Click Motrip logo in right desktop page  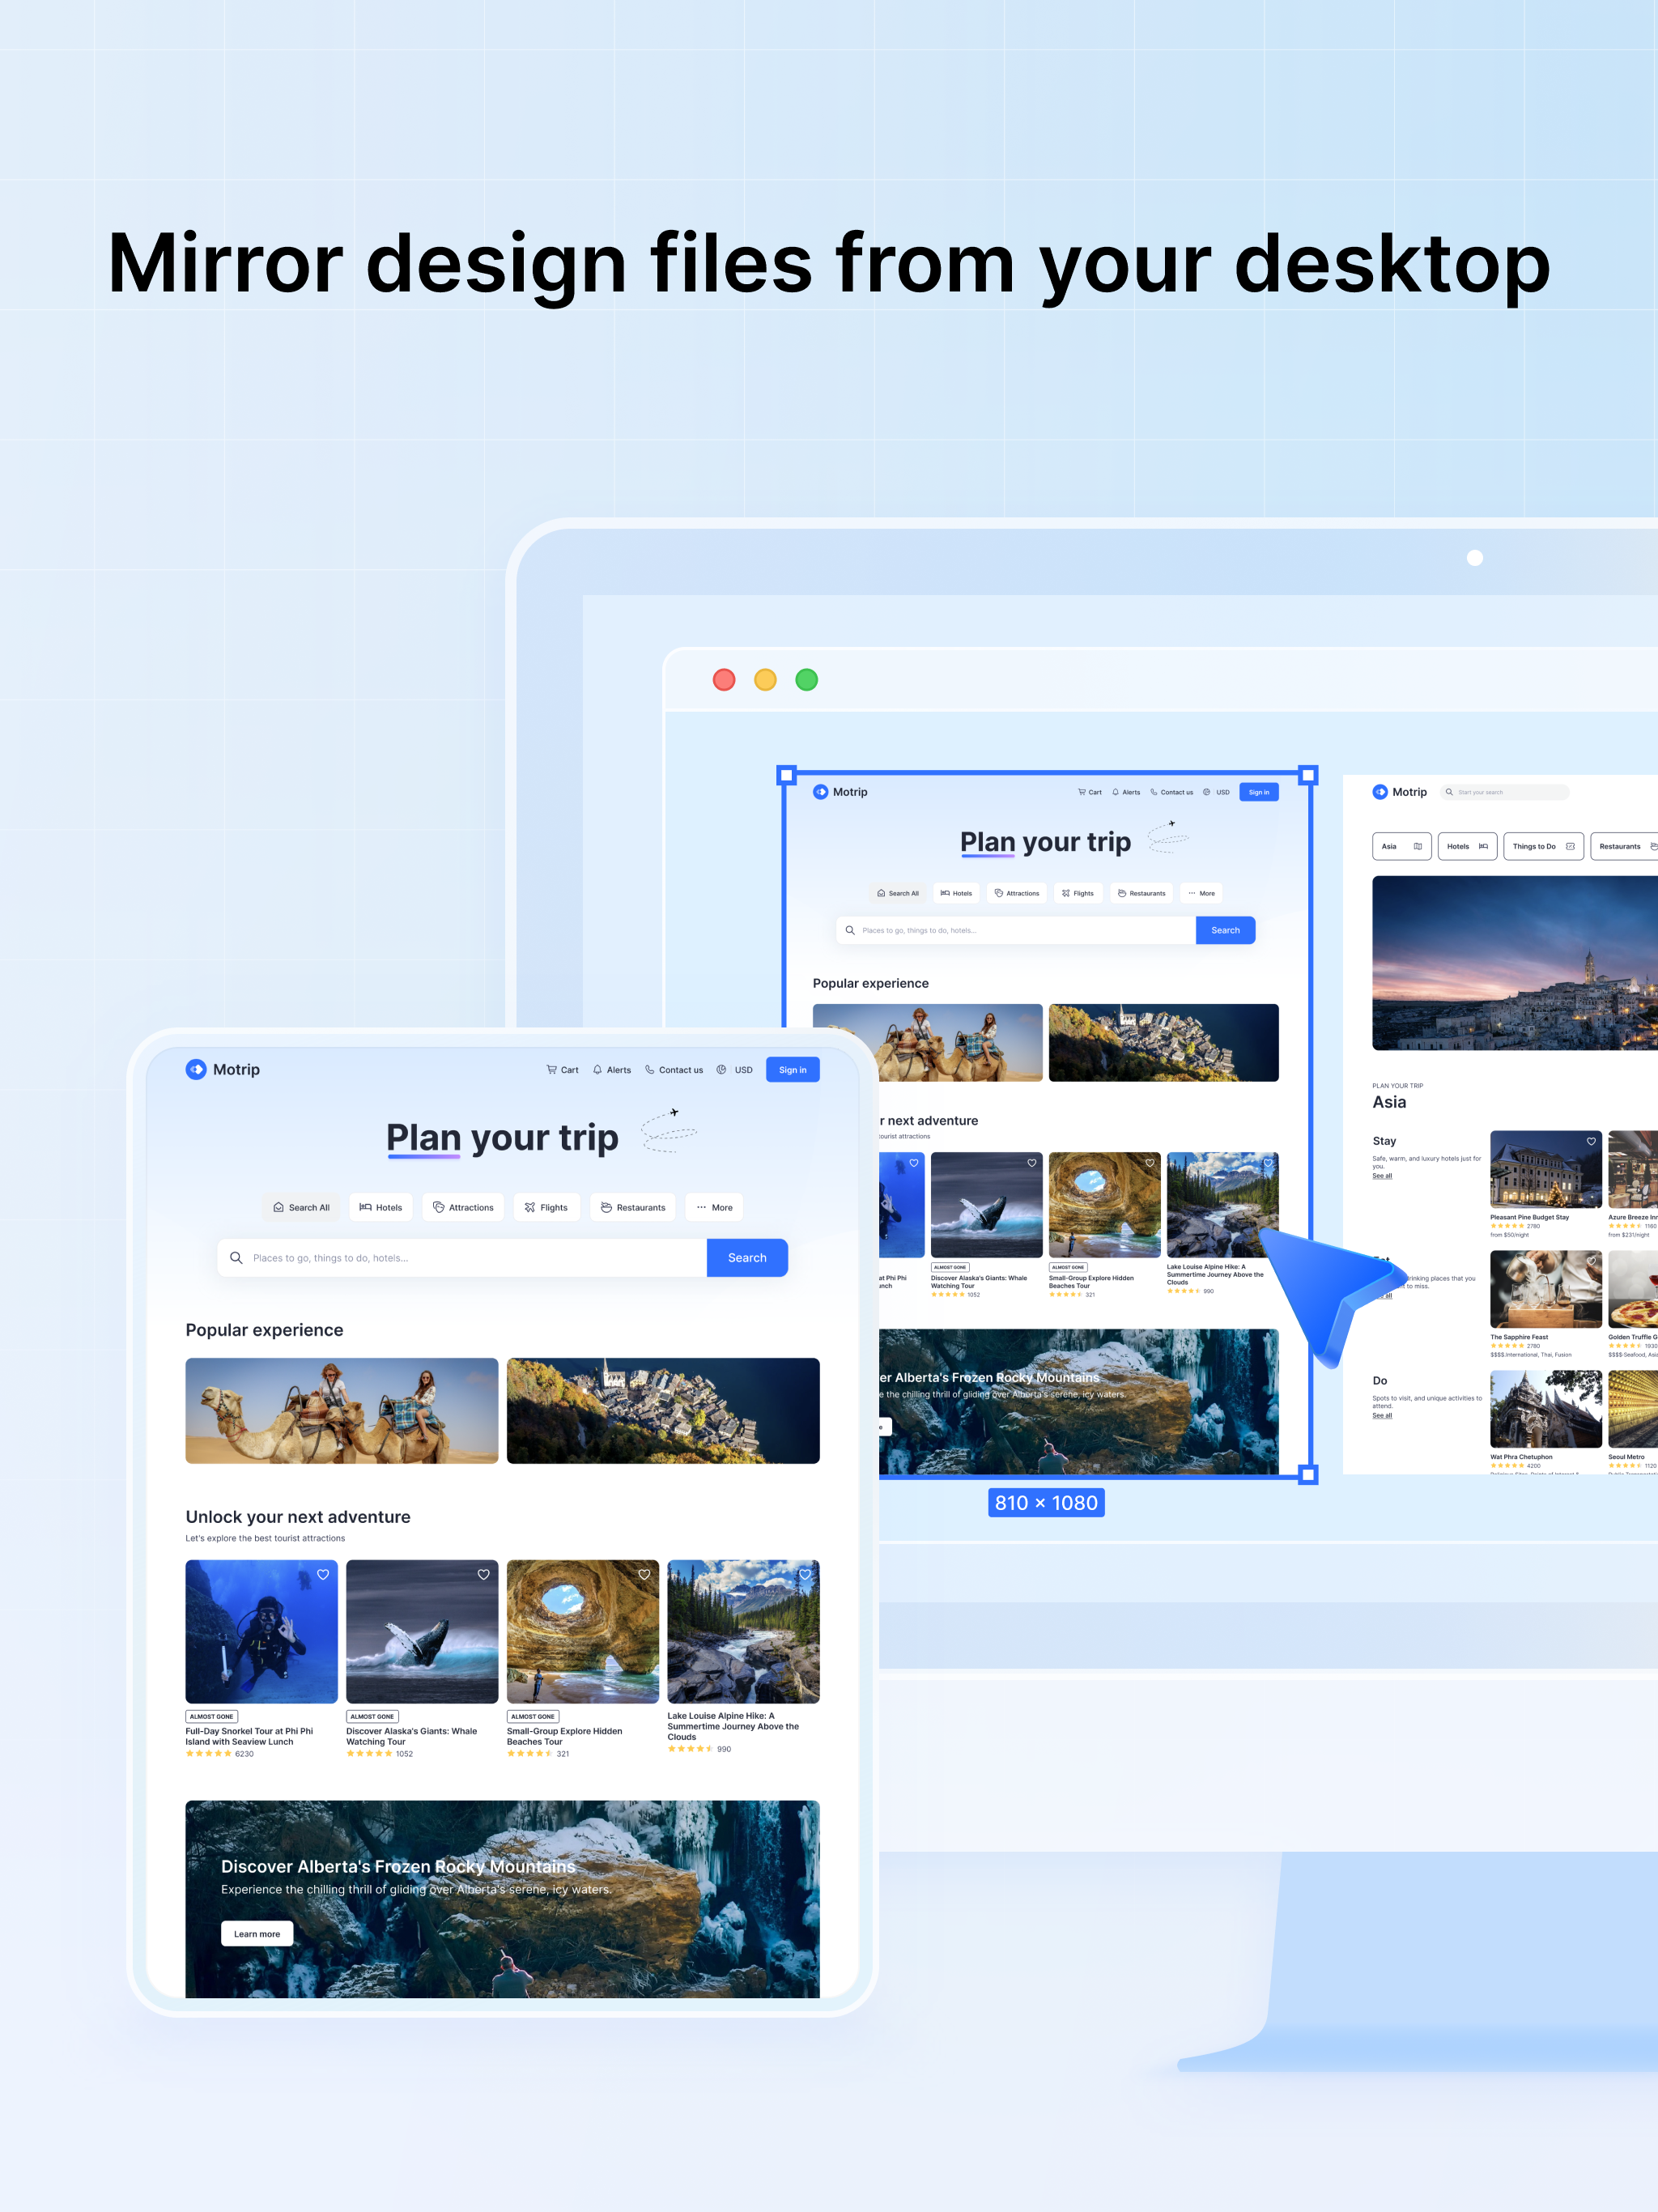pos(1400,792)
